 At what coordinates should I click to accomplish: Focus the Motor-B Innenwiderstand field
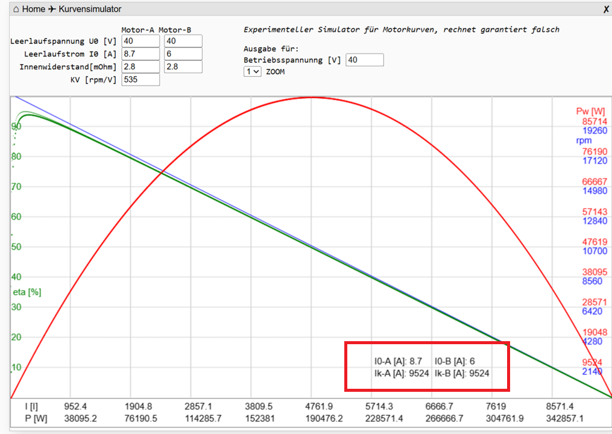183,67
